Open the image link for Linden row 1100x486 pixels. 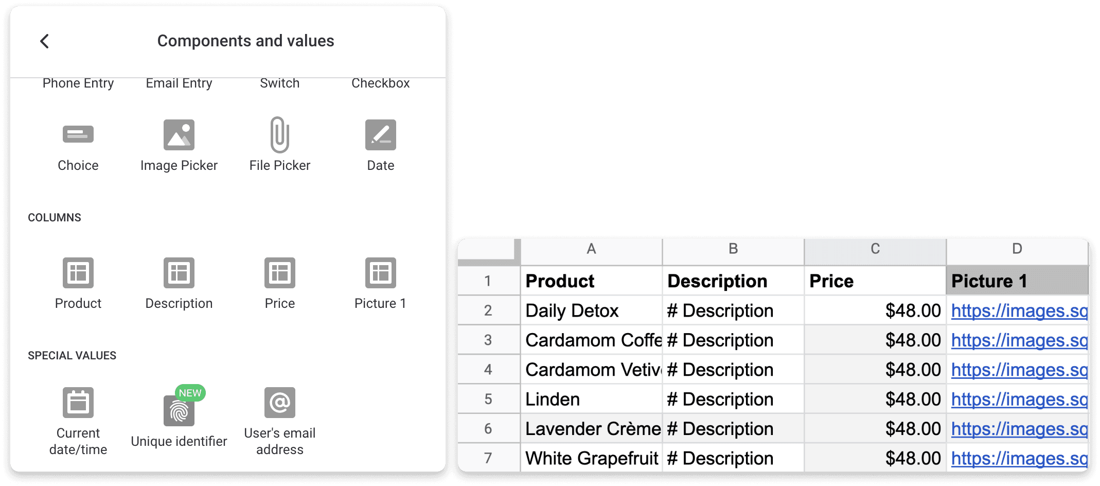(1019, 399)
